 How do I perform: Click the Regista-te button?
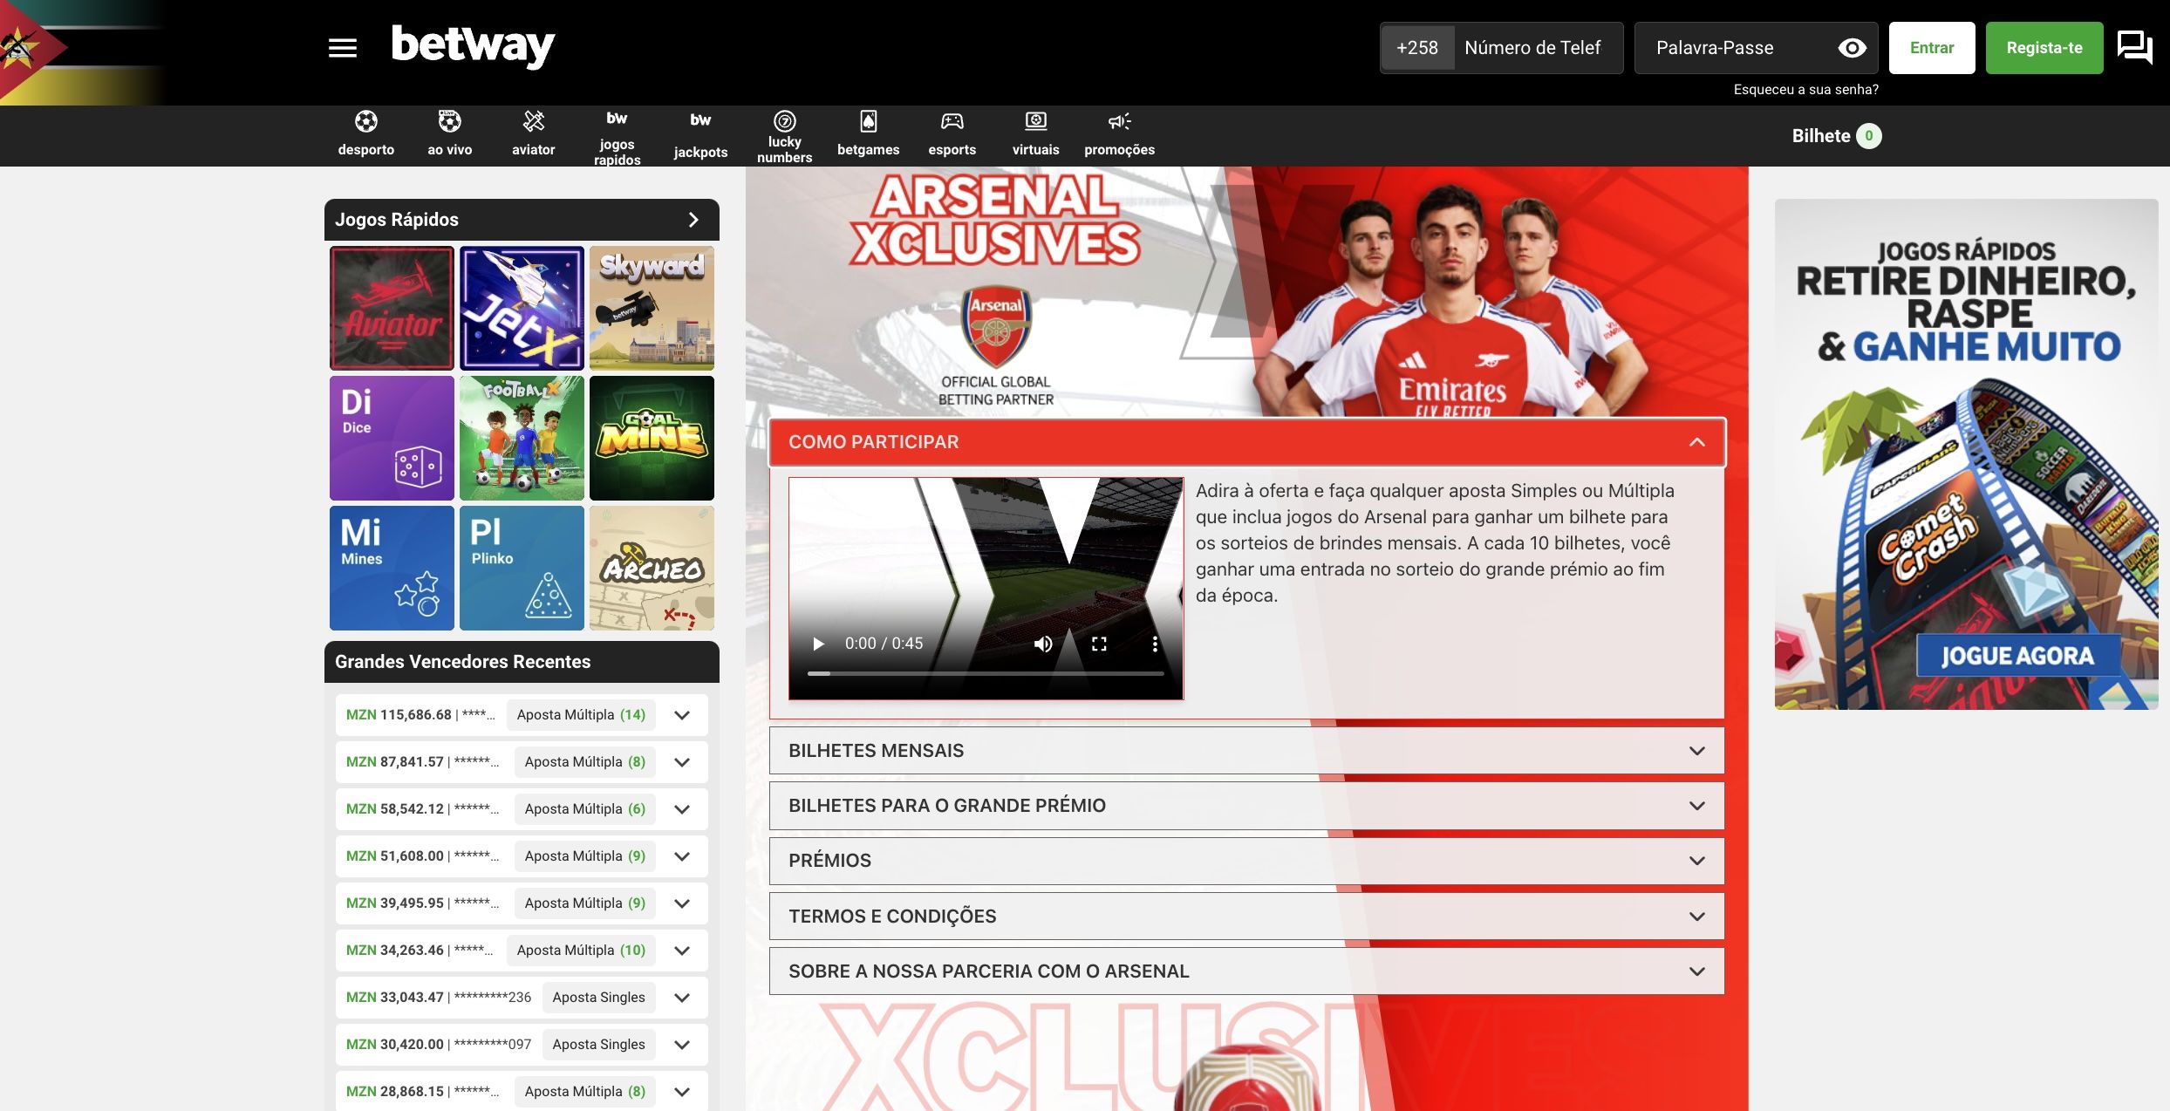pos(2044,48)
